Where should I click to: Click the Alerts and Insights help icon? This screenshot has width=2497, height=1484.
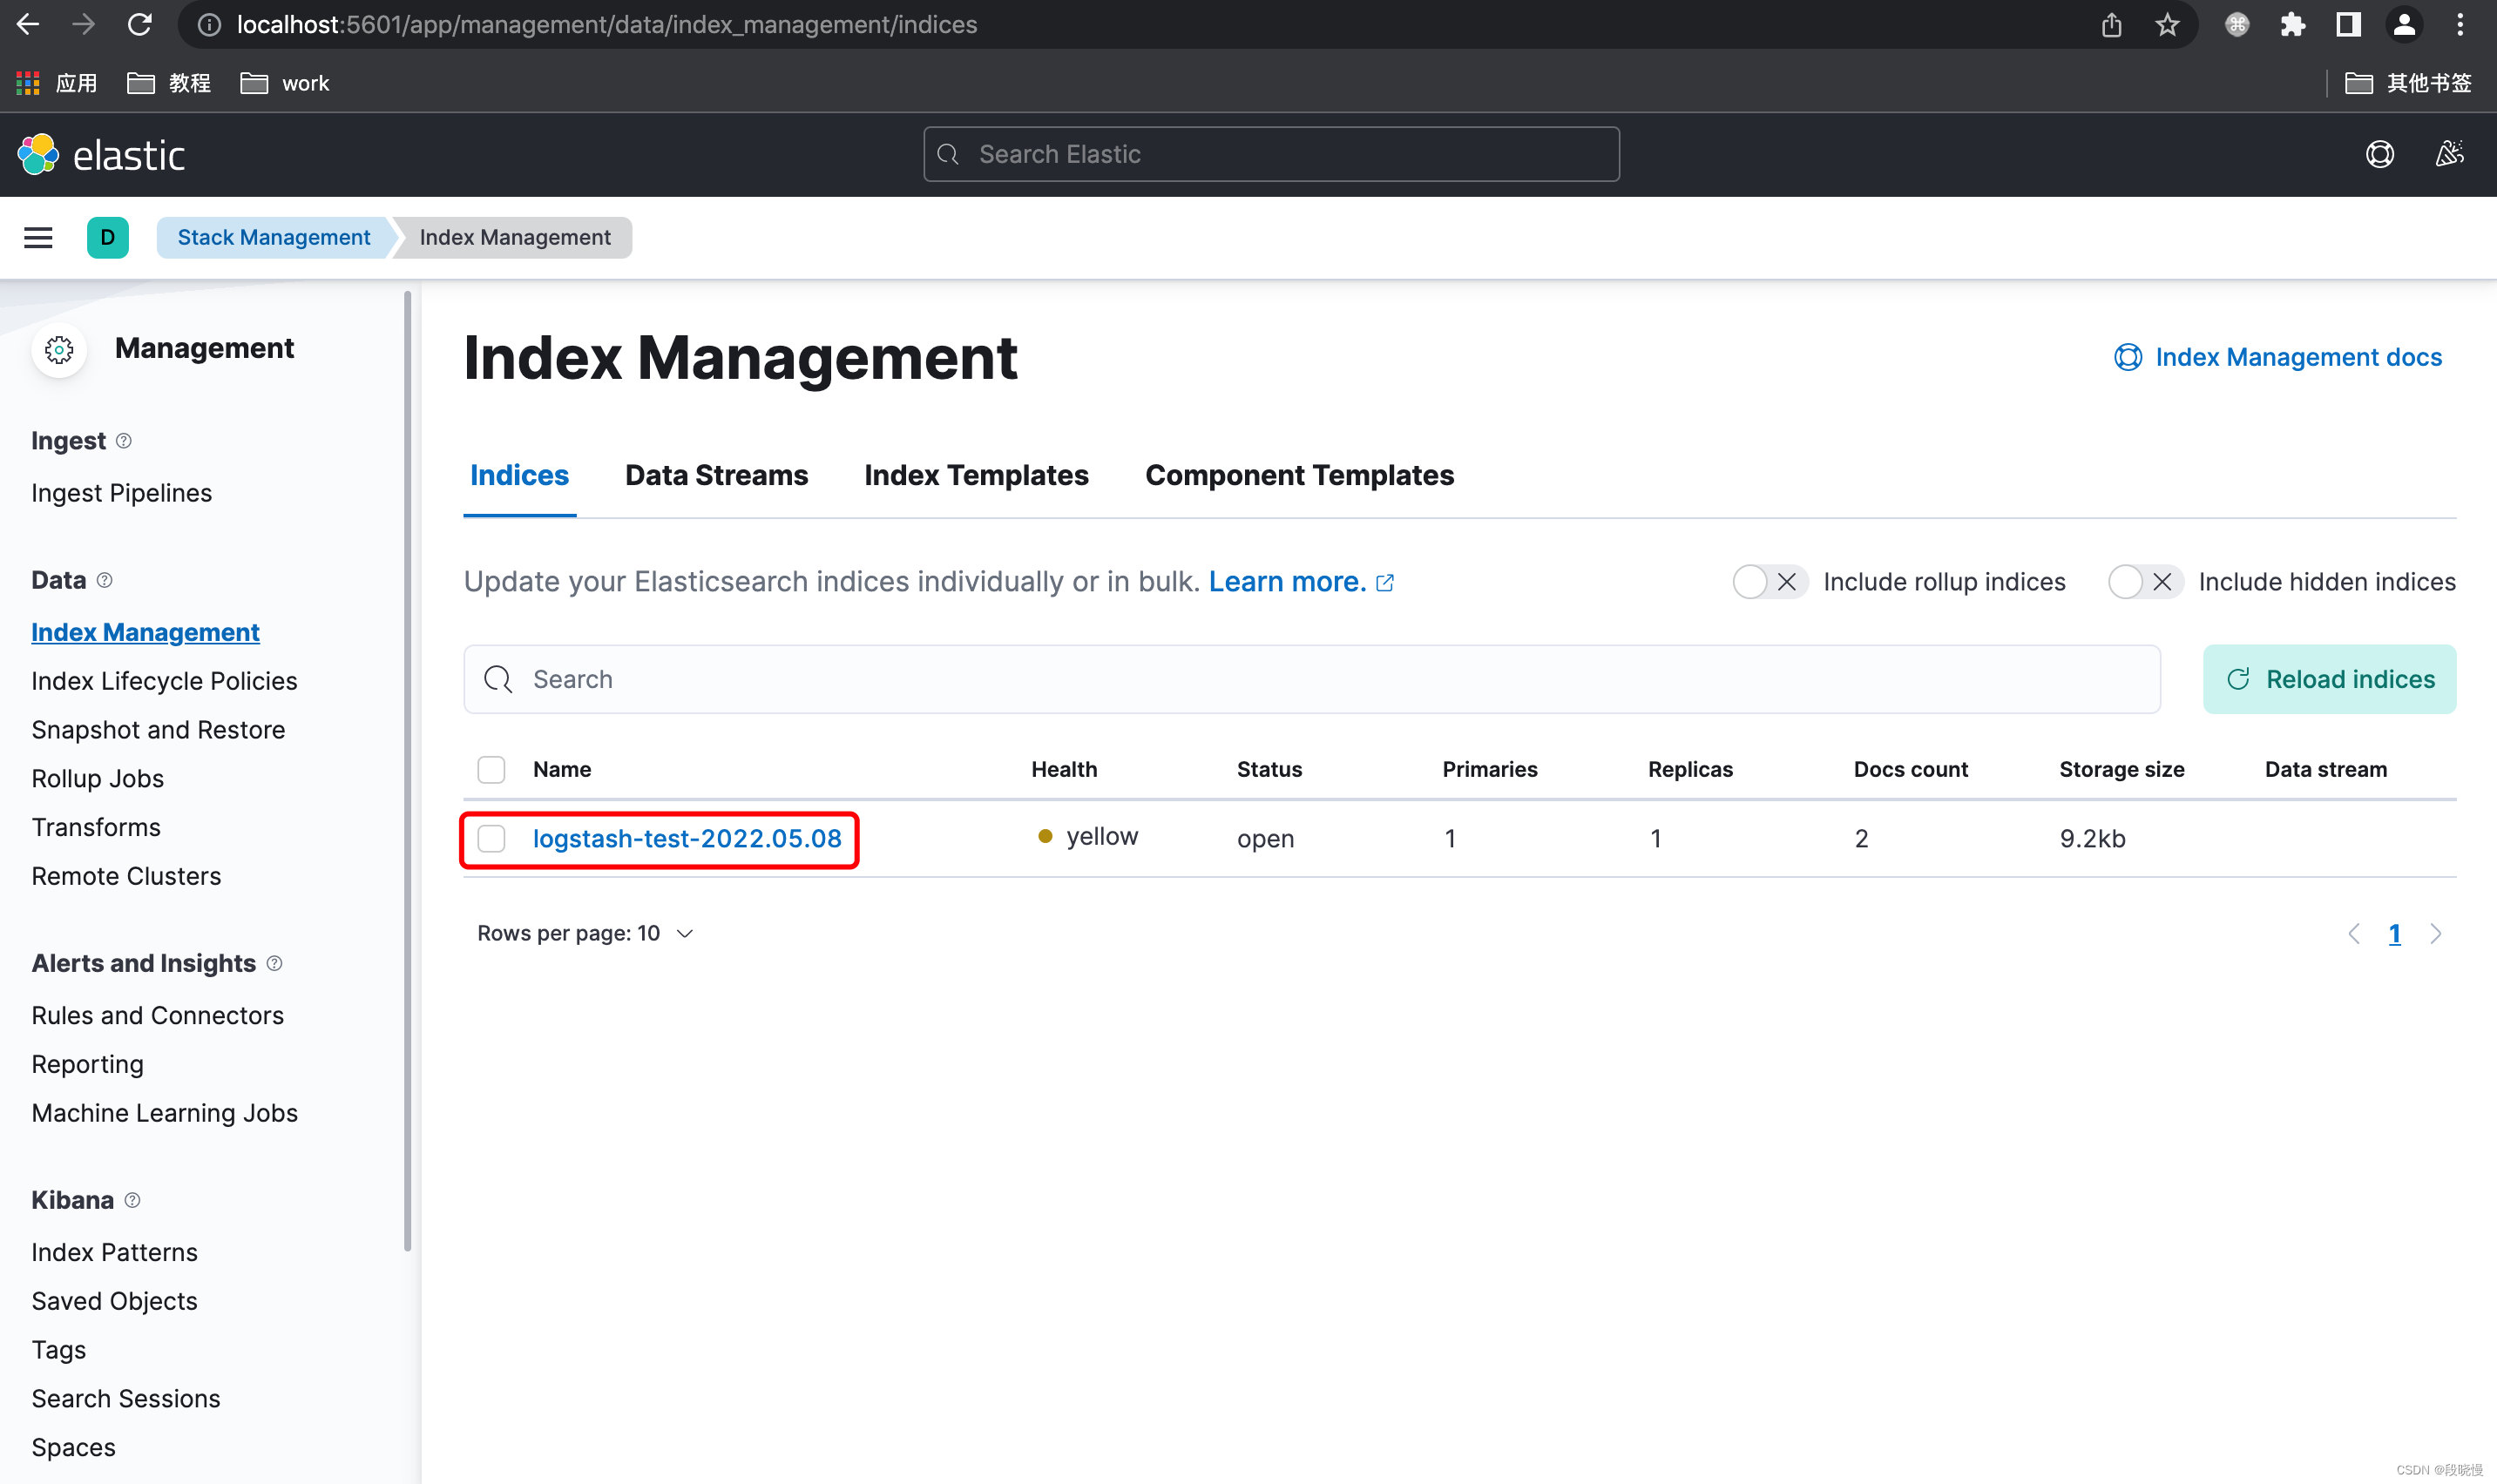pyautogui.click(x=275, y=963)
